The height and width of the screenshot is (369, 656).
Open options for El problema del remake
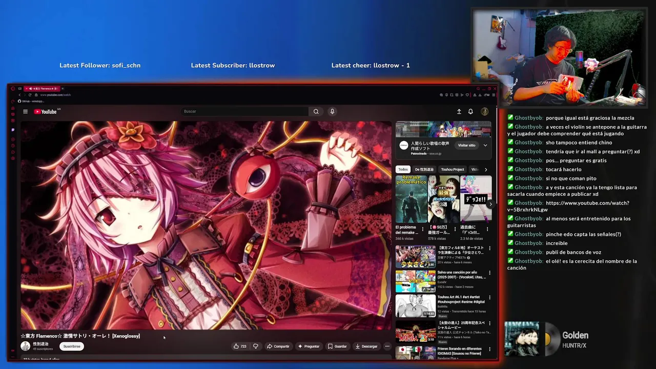[x=423, y=229]
